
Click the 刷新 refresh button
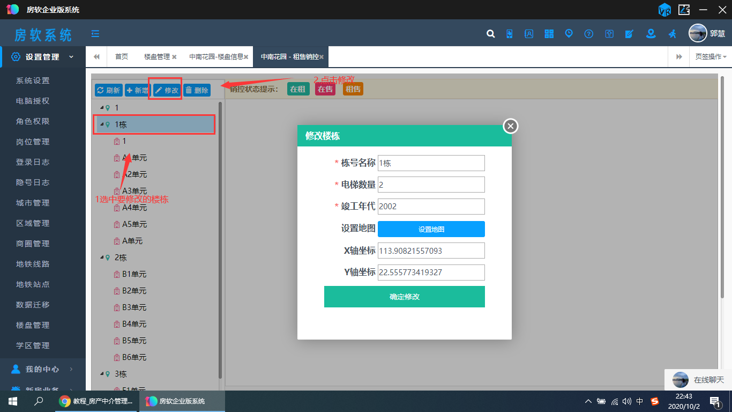108,90
